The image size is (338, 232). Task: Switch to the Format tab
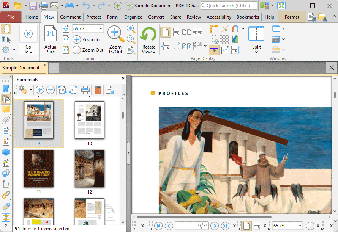pos(292,17)
